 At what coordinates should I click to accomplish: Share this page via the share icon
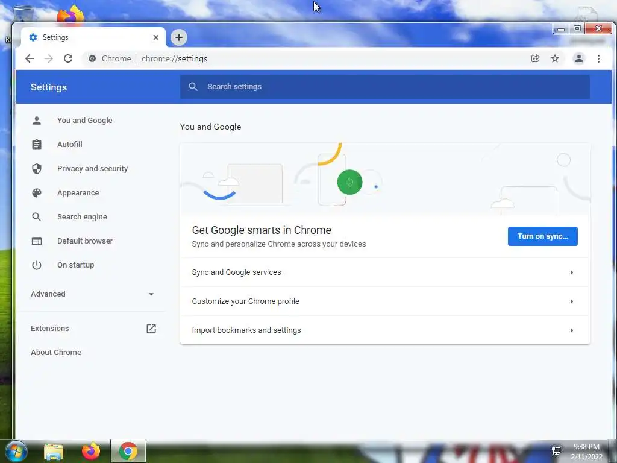(535, 58)
